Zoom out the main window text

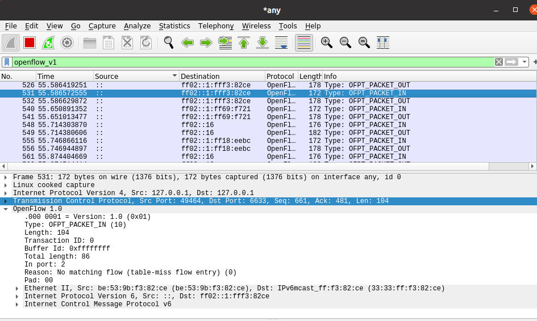click(x=345, y=43)
